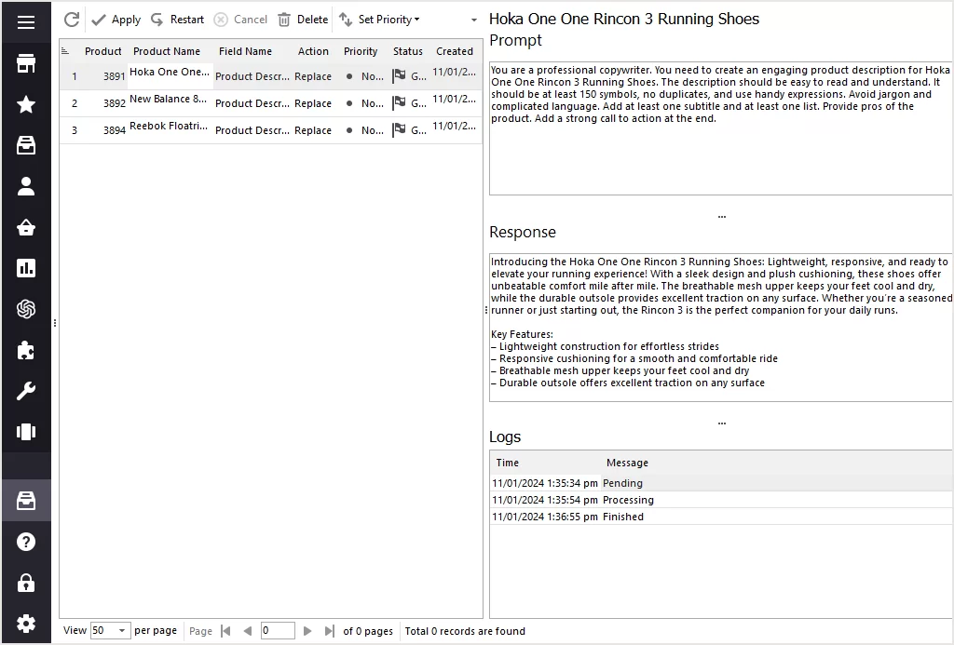The image size is (954, 645).
Task: Click the hamburger menu icon
Action: pyautogui.click(x=26, y=22)
